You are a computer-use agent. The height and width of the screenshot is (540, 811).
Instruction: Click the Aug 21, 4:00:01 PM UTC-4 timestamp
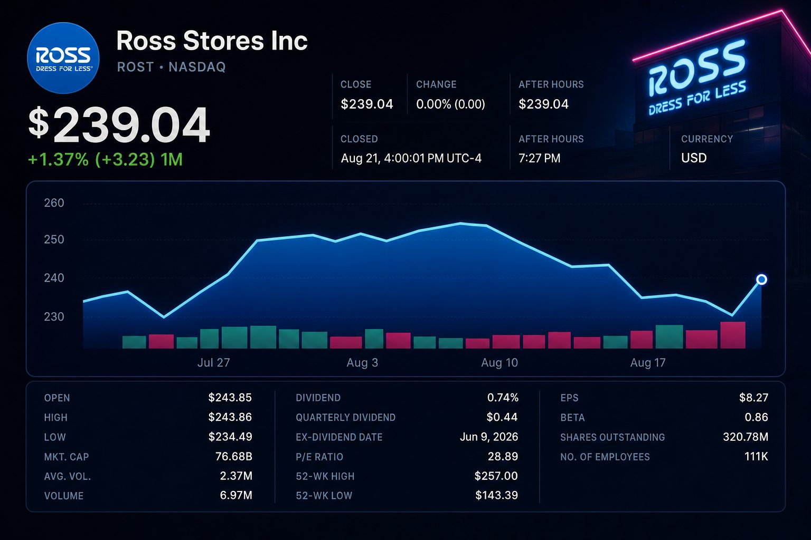[x=411, y=158]
